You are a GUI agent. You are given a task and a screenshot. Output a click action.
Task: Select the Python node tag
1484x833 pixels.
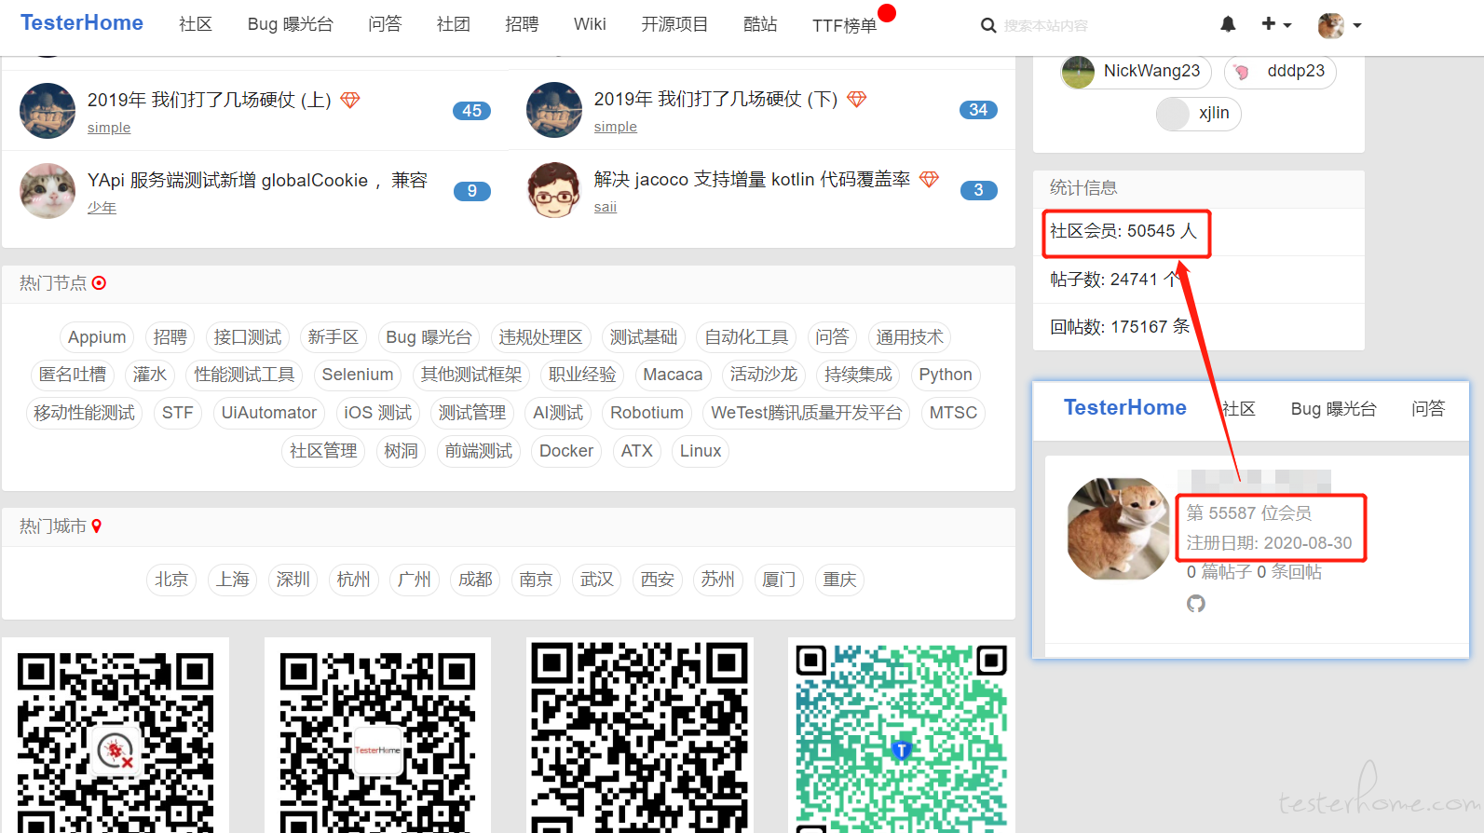946,375
